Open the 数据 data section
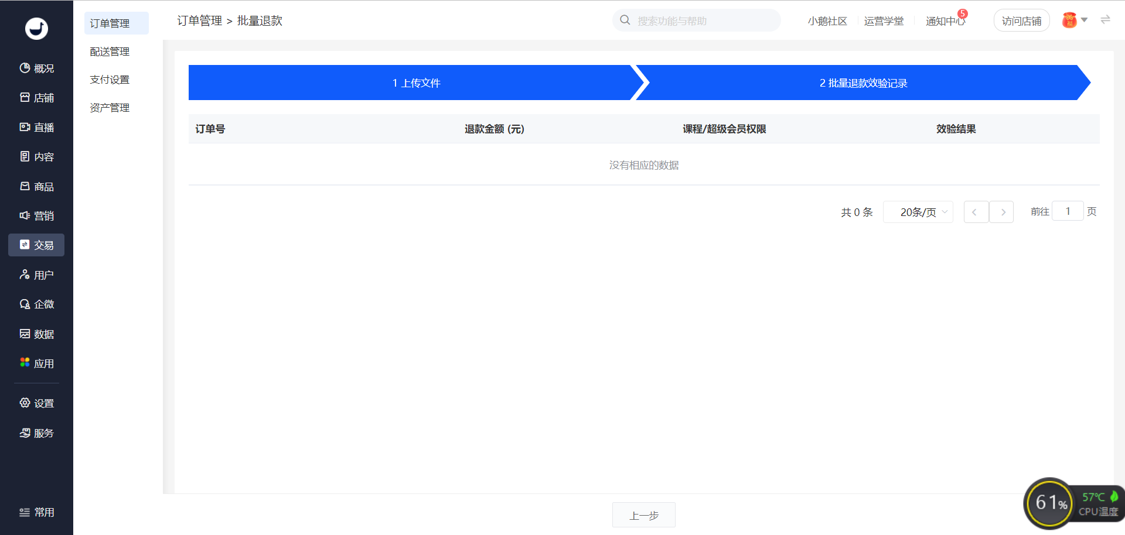Image resolution: width=1125 pixels, height=535 pixels. pos(36,334)
